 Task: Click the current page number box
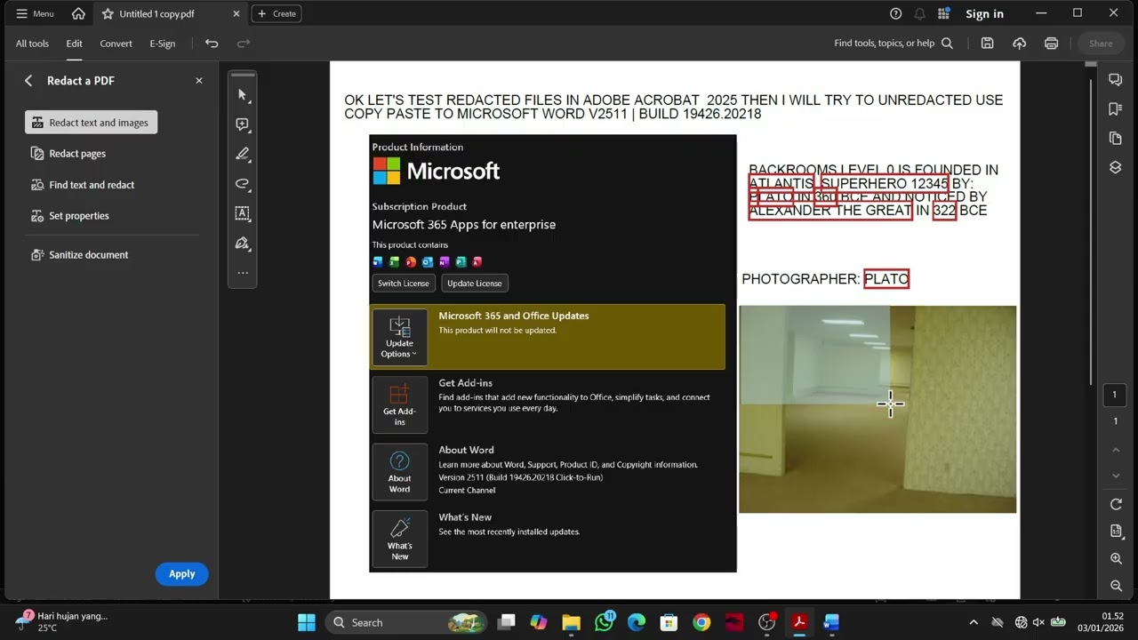pyautogui.click(x=1115, y=395)
